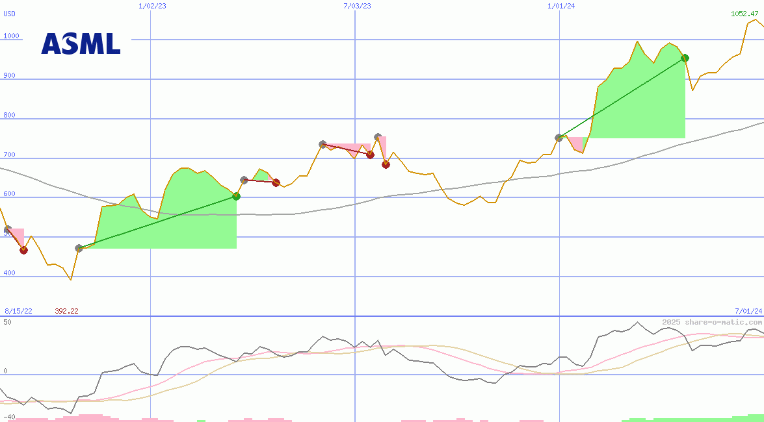Click the 1/02/23 date label

152,6
